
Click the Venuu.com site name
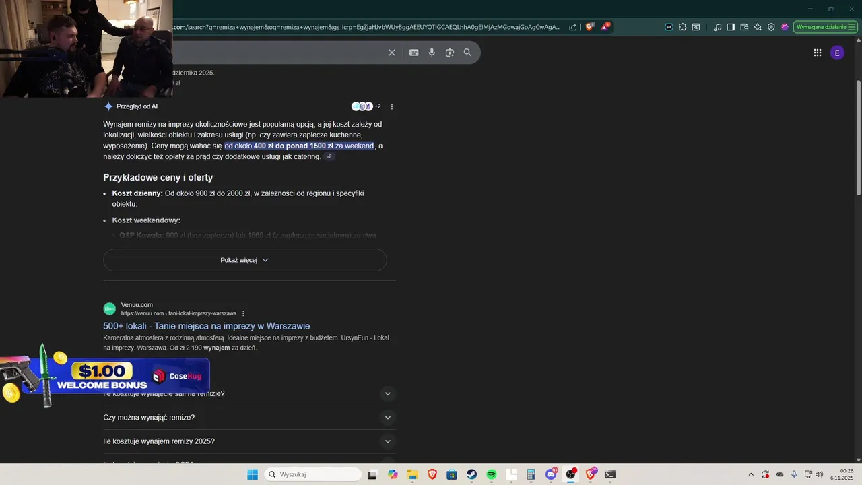coord(137,304)
